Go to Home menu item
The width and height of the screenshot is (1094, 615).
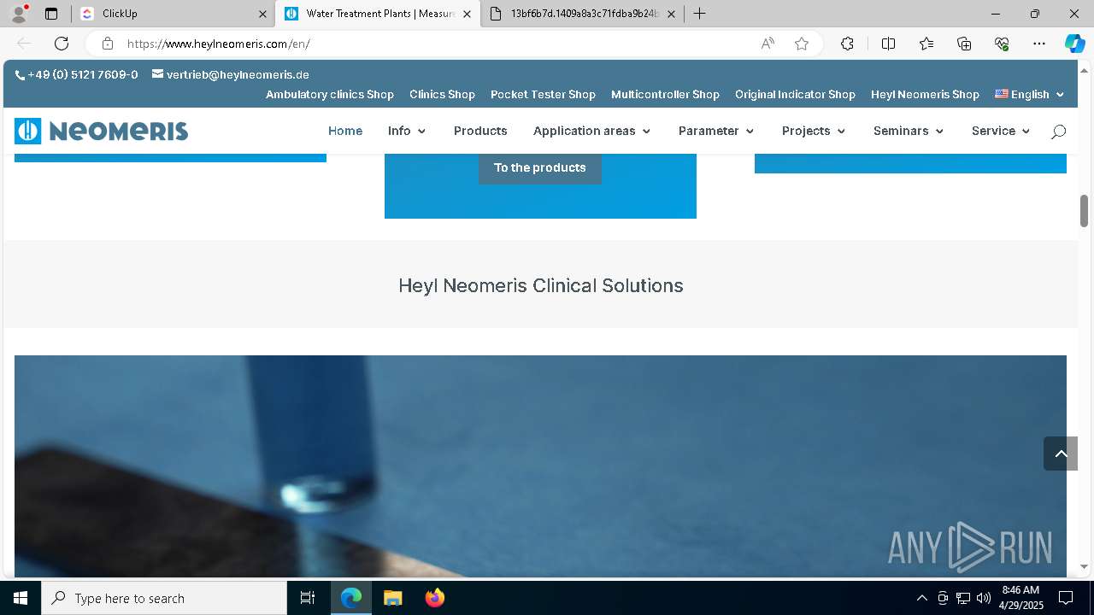click(x=345, y=131)
